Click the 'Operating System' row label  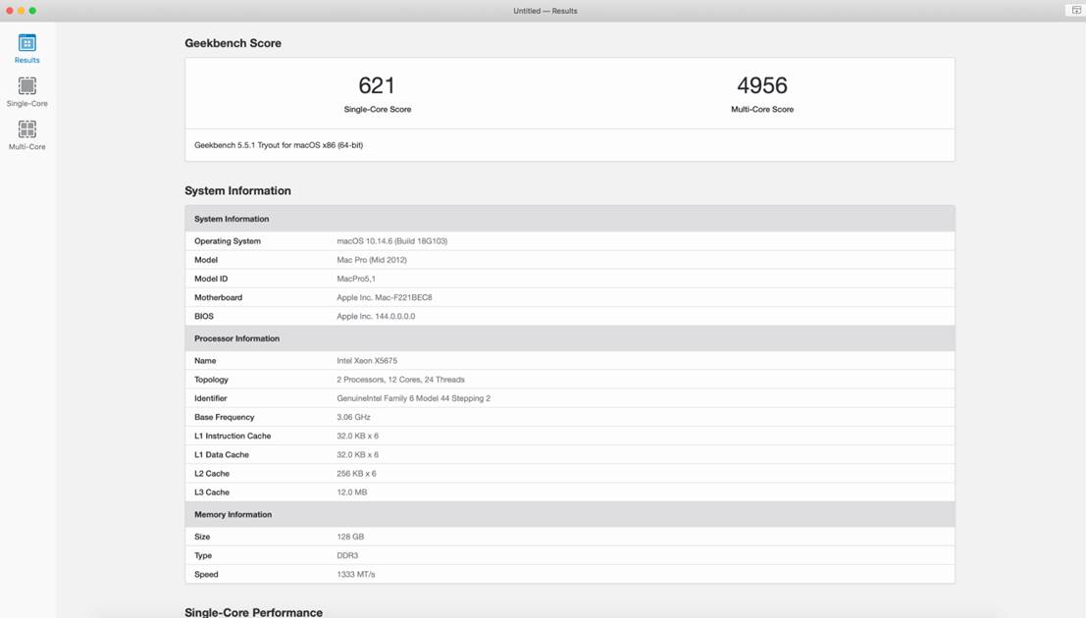point(228,241)
